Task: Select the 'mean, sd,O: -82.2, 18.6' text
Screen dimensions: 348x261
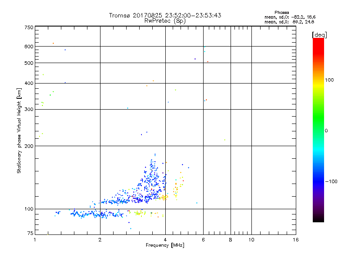Action: pyautogui.click(x=290, y=17)
